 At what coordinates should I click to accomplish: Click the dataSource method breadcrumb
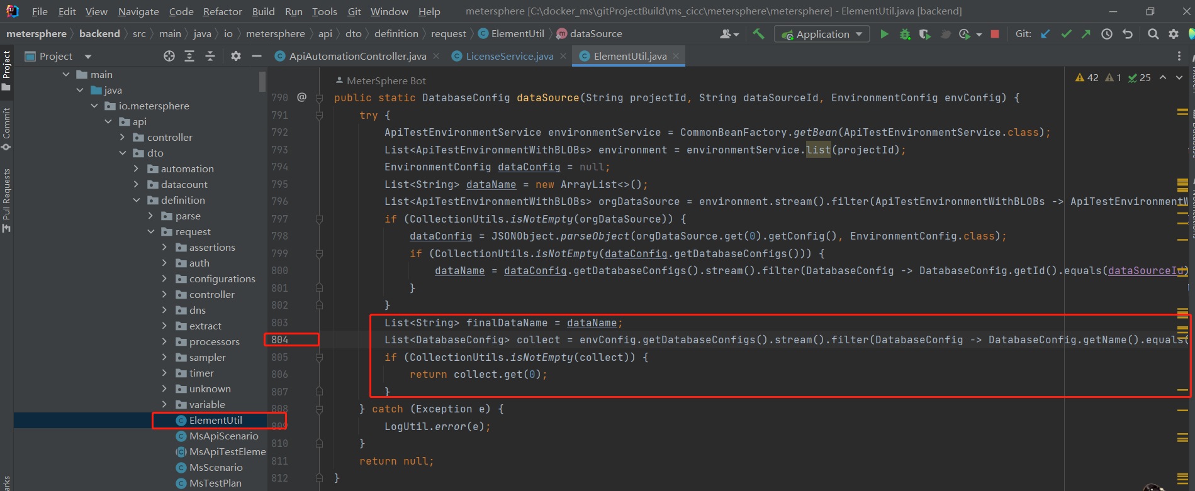(x=590, y=33)
